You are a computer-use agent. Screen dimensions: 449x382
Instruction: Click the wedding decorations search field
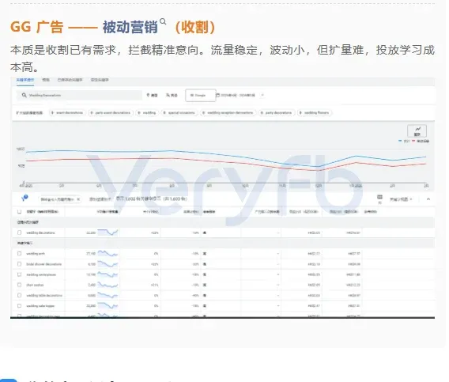79,95
